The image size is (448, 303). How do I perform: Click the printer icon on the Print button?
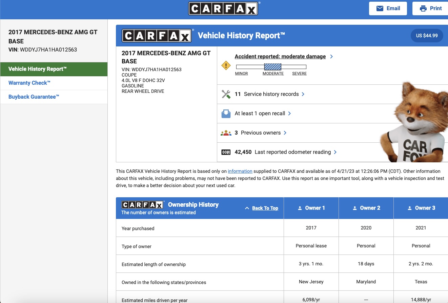coord(423,8)
